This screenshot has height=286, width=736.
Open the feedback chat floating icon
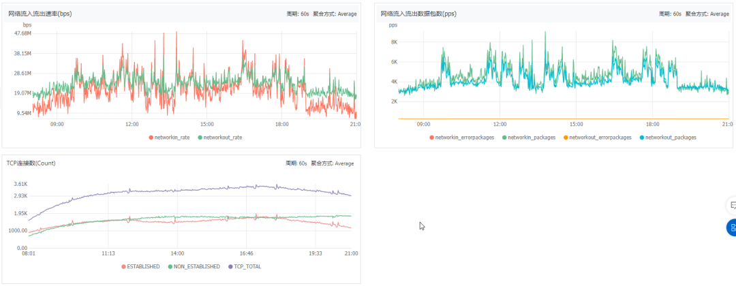pyautogui.click(x=732, y=205)
